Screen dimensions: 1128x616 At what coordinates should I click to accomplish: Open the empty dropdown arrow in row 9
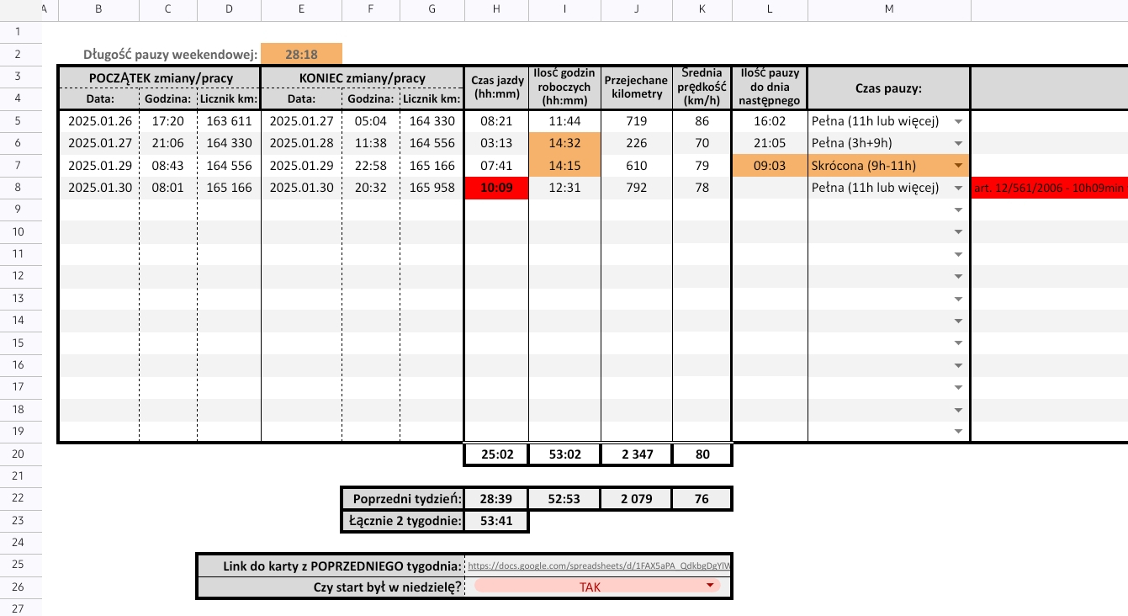pyautogui.click(x=957, y=210)
